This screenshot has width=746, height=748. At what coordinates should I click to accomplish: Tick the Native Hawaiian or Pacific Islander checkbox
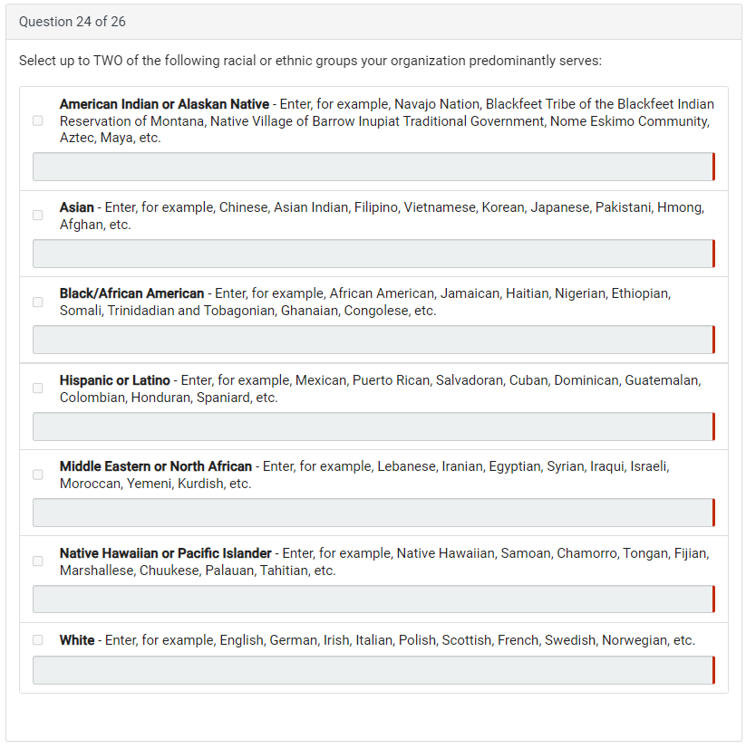pos(37,561)
